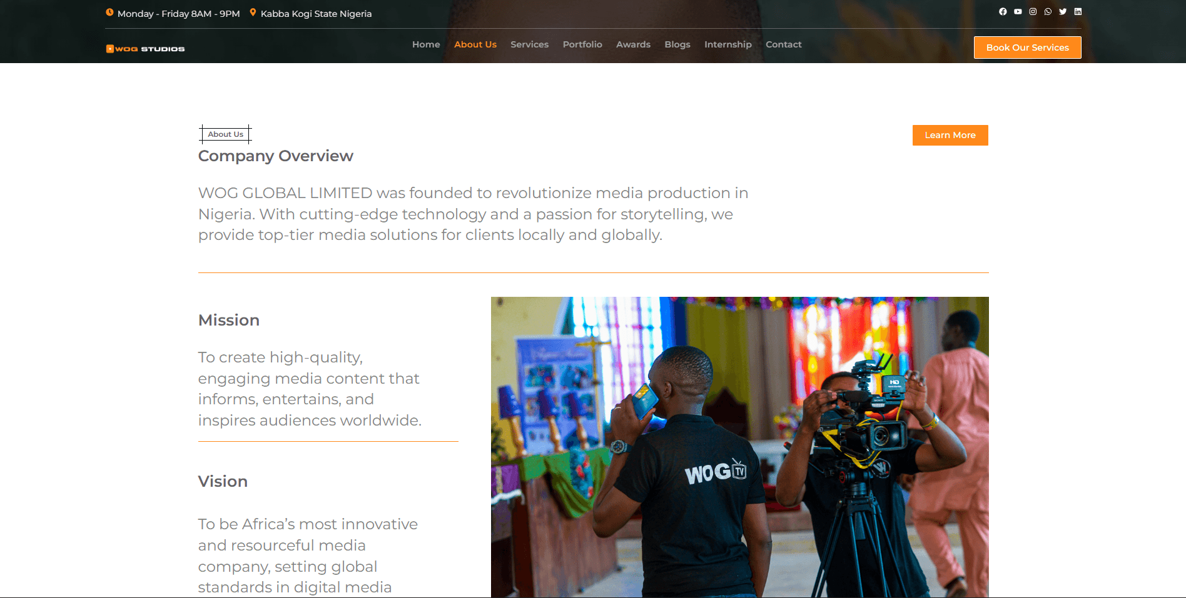Image resolution: width=1186 pixels, height=598 pixels.
Task: Click the WOG GLOBAL LIMITED overview paragraph
Action: pyautogui.click(x=474, y=214)
